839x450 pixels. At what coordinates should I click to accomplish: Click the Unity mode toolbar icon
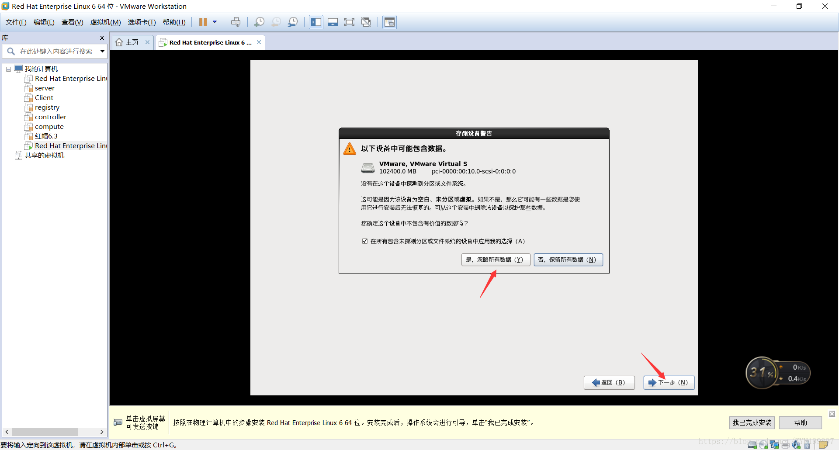(x=366, y=22)
